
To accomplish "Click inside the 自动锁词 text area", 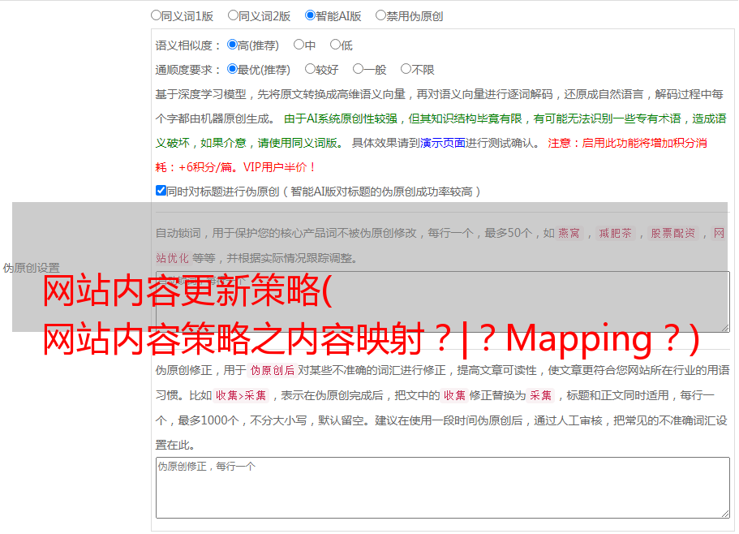I will pyautogui.click(x=443, y=302).
